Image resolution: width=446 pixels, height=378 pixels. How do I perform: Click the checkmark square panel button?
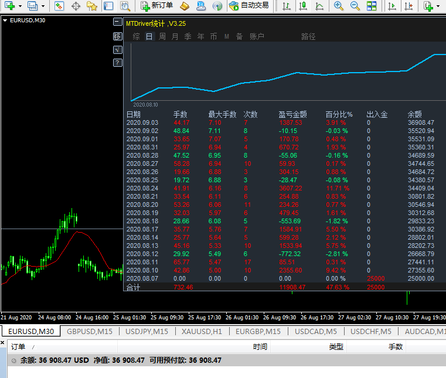(x=117, y=50)
